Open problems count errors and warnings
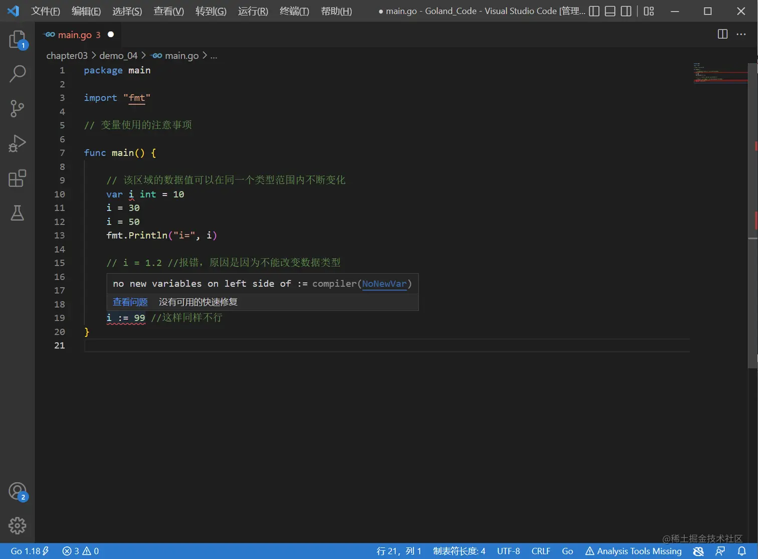 click(81, 551)
